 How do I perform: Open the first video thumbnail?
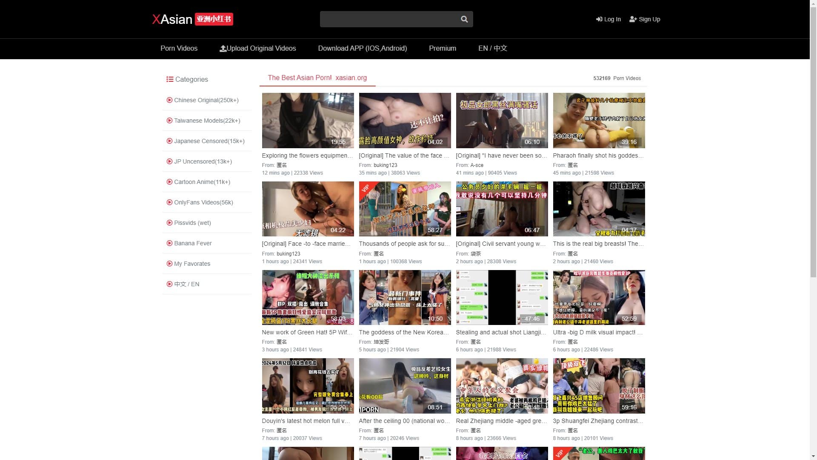[x=308, y=120]
